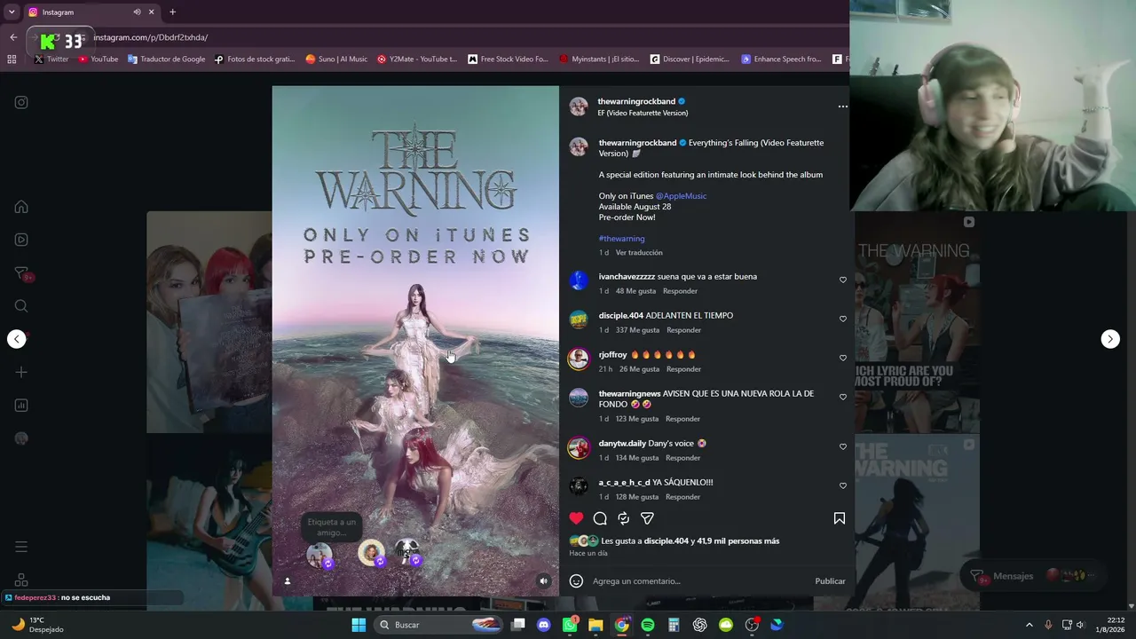Viewport: 1136px width, 639px height.
Task: Open Reels from the Instagram sidebar
Action: (x=21, y=240)
